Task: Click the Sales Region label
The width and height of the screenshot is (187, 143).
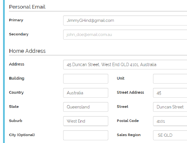Action: (129, 135)
